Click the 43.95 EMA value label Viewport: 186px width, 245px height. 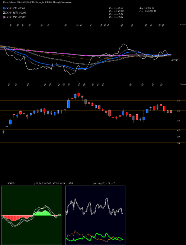pos(175,60)
